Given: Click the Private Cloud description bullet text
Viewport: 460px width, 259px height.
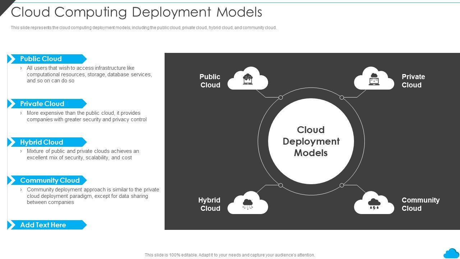Looking at the screenshot, I should [86, 116].
